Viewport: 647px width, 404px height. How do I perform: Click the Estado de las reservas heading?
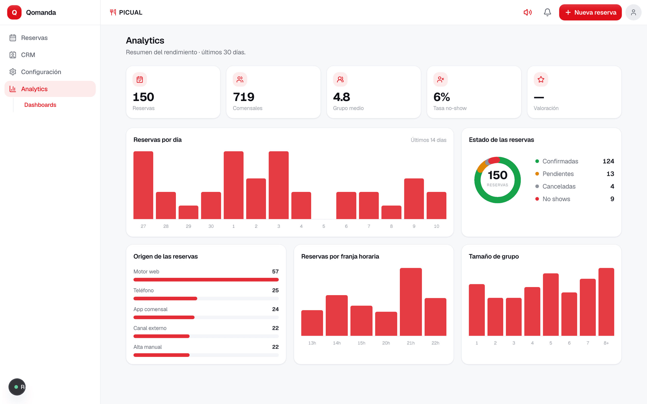pyautogui.click(x=501, y=140)
